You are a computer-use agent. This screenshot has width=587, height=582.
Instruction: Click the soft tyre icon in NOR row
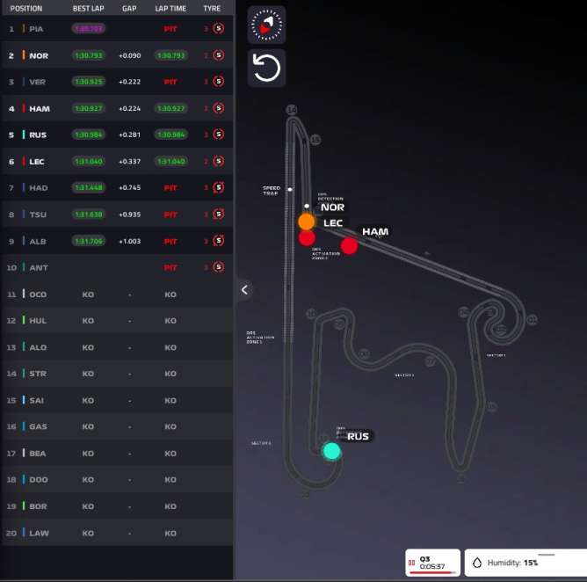click(x=219, y=55)
